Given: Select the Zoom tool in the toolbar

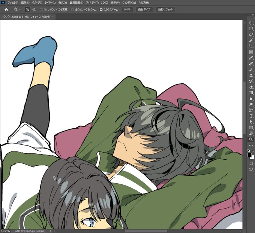Looking at the screenshot, I should (x=251, y=139).
